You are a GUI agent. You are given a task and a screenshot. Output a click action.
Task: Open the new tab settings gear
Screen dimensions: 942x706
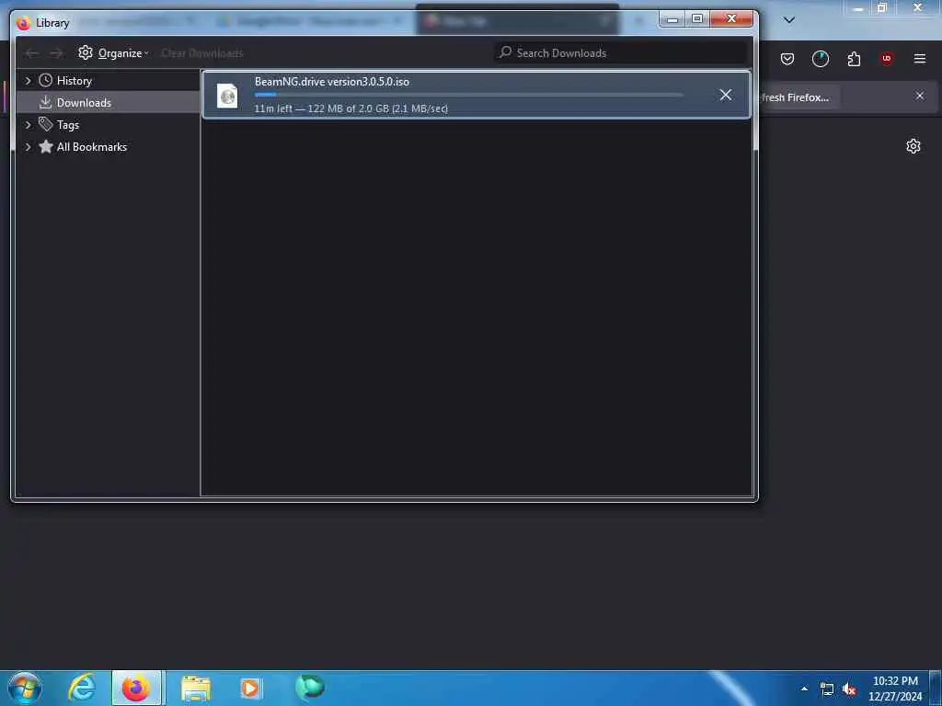click(913, 146)
